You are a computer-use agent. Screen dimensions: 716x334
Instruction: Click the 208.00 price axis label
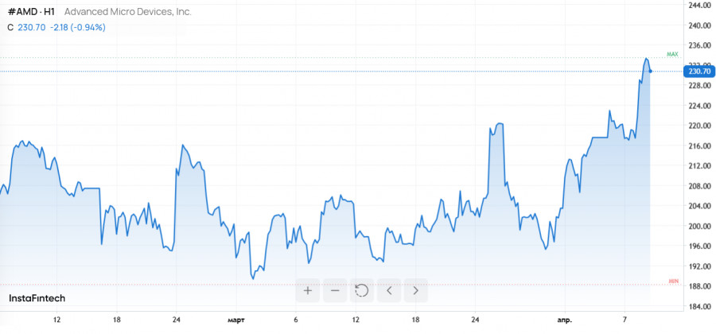pyautogui.click(x=699, y=186)
